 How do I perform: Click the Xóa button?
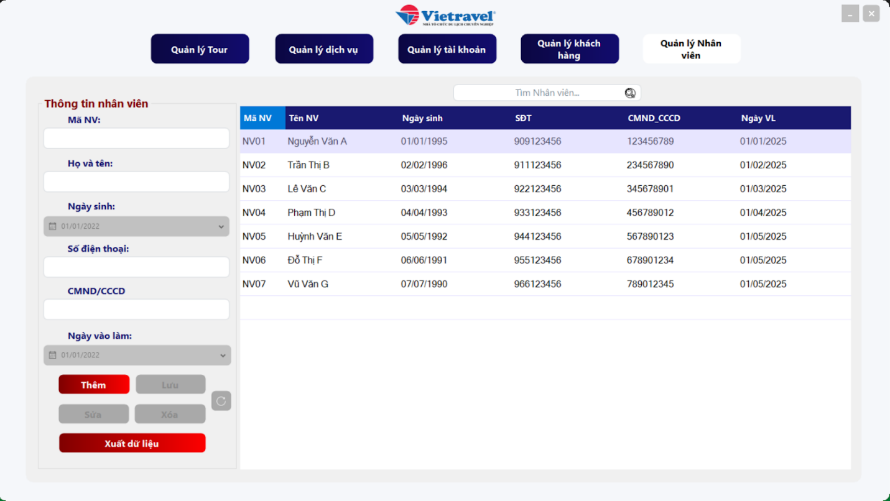click(x=170, y=414)
